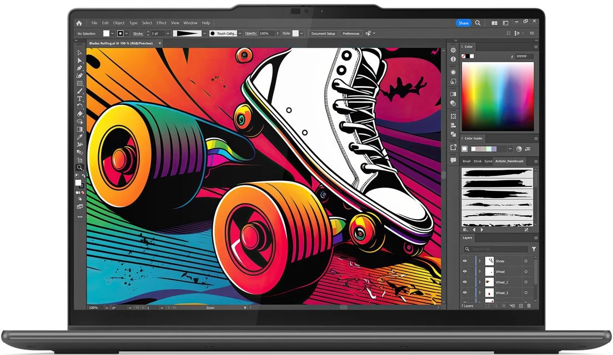Choose the Eraser tool
Screen dimensions: 613x355
79,114
